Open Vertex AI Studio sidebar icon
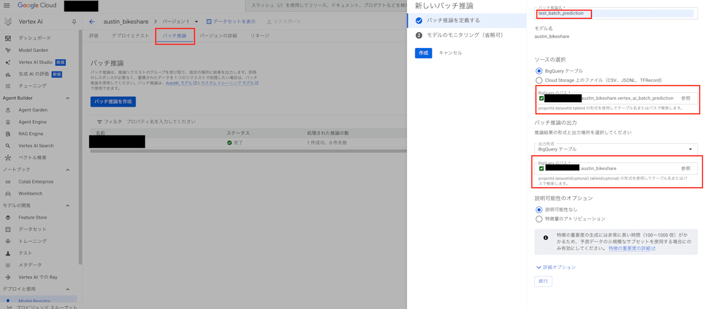 pyautogui.click(x=8, y=62)
